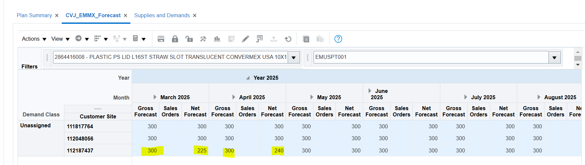Switch to Supplies and Demands tab
The width and height of the screenshot is (585, 165).
click(162, 16)
